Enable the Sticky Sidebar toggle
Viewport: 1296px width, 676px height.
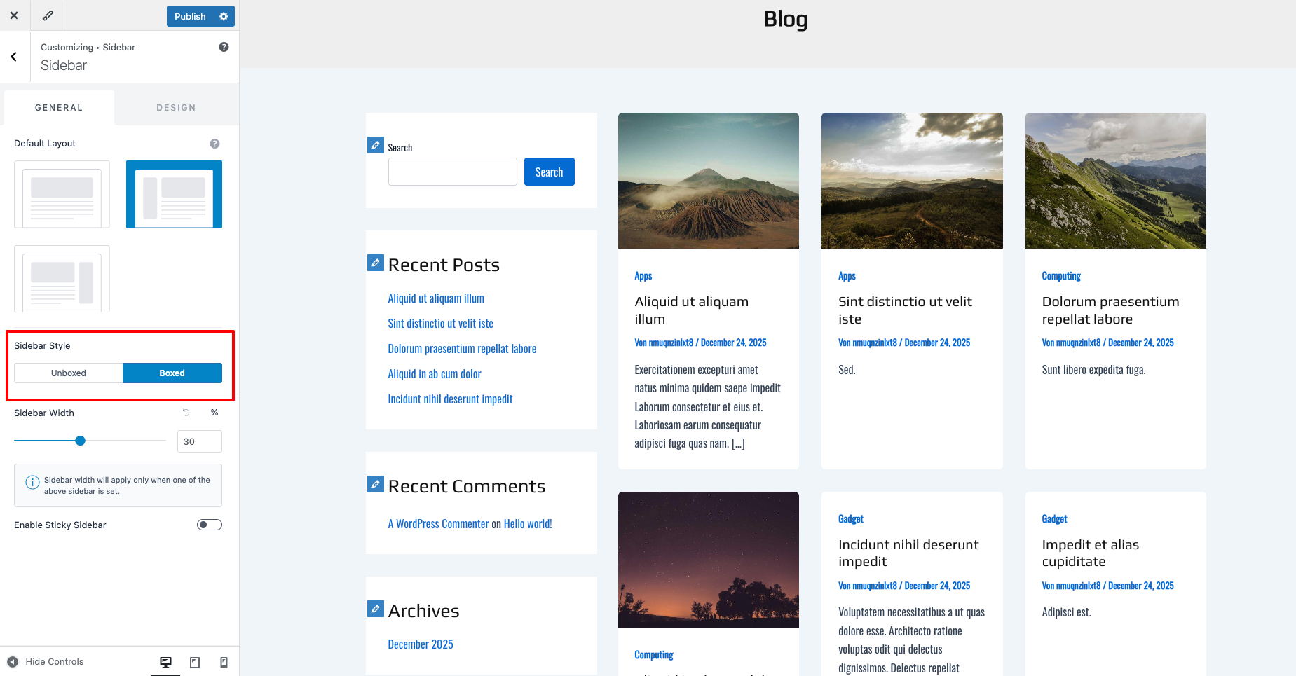coord(209,525)
